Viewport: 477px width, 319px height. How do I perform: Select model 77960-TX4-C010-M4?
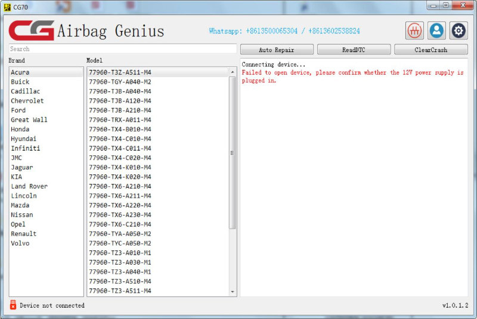click(158, 139)
